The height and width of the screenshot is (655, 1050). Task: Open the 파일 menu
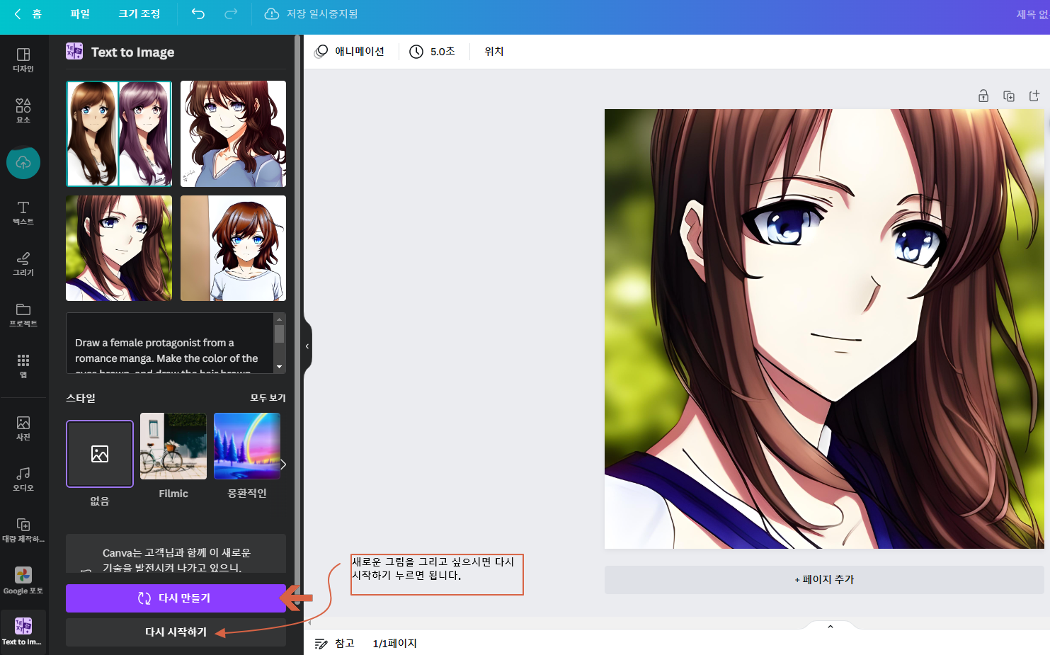[80, 14]
